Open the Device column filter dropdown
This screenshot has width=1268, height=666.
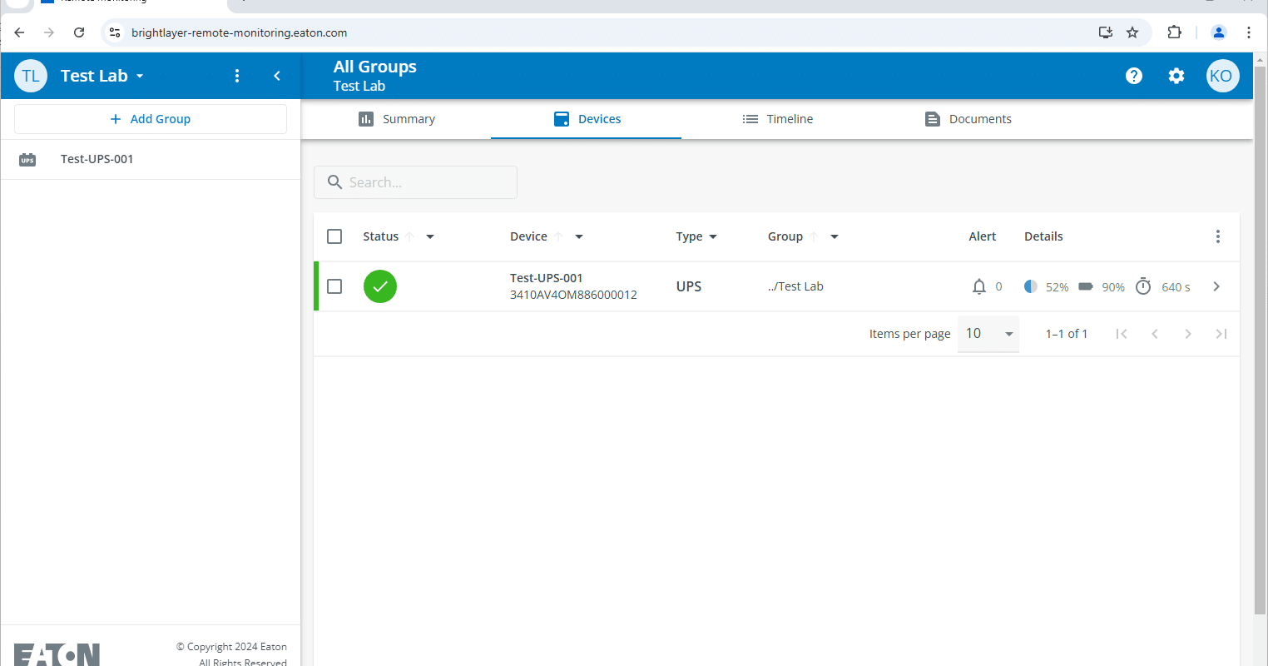pos(579,236)
